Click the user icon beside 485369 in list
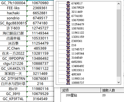 [68, 74]
